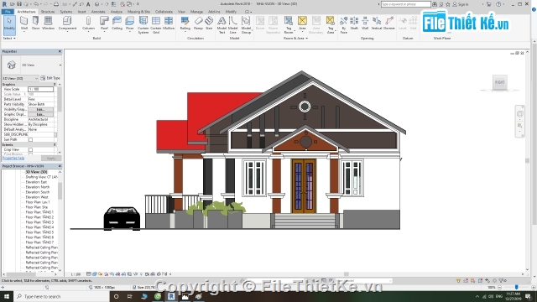Toggle the Sun Path checkbox
This screenshot has width=537, height=302.
[x=30, y=140]
